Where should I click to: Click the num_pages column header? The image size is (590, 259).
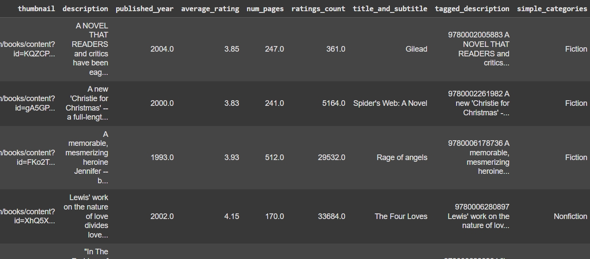265,9
